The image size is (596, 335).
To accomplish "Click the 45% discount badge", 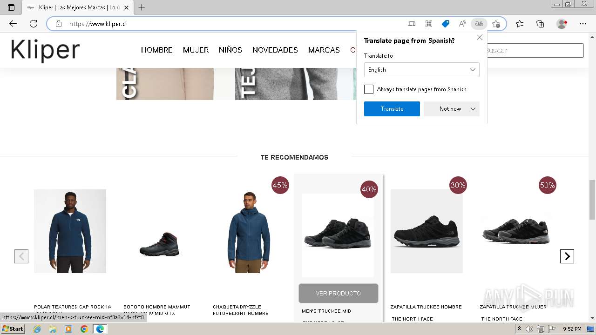I will (x=280, y=185).
